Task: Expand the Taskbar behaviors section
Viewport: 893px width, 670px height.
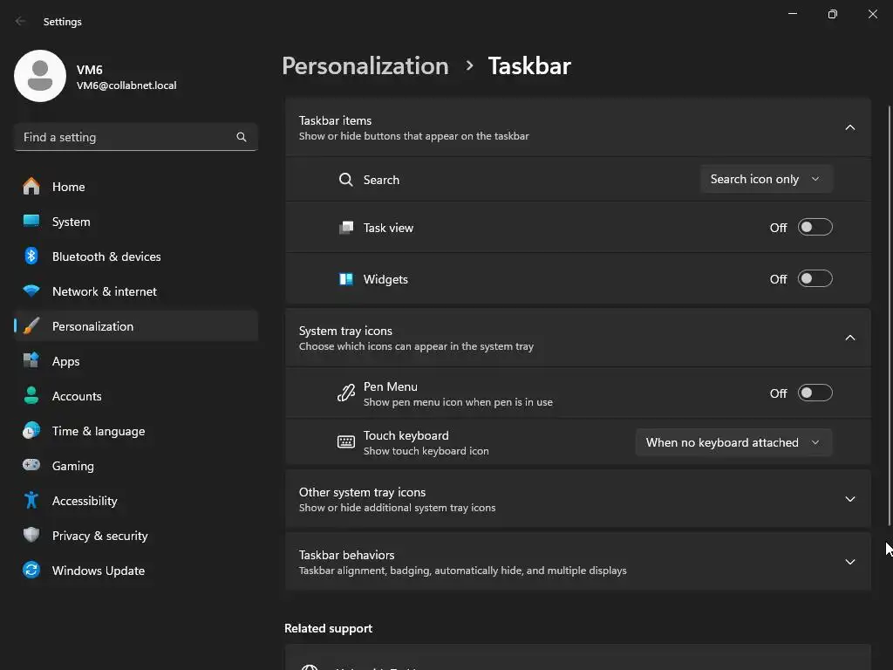Action: coord(849,562)
